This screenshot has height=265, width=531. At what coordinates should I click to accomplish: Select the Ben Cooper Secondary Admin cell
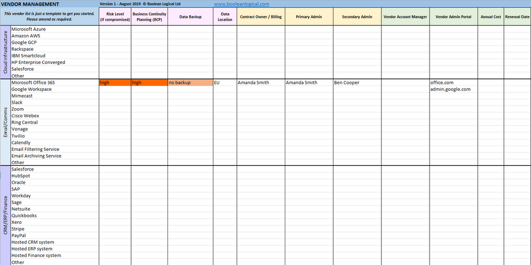357,82
